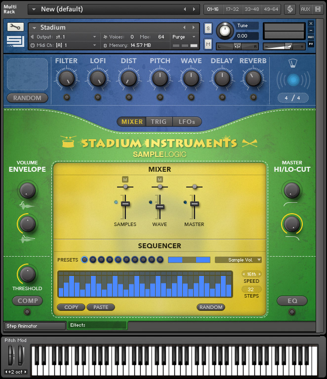Open the AUX sends panel in Multi Rack header
This screenshot has width=327, height=379.
click(x=305, y=9)
